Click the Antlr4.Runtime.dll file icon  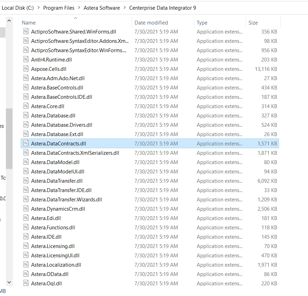(26, 59)
